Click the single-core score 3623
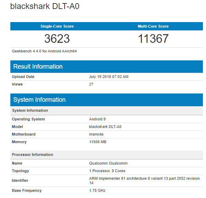Viewport: 206px width, 198px height. coord(57,39)
